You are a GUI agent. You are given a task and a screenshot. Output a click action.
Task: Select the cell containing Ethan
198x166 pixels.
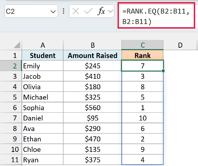(x=43, y=139)
